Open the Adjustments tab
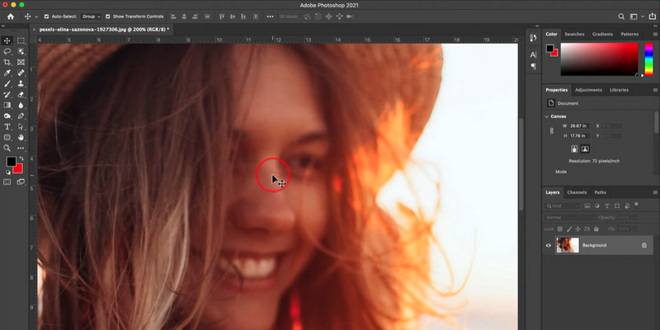The image size is (660, 330). tap(588, 90)
